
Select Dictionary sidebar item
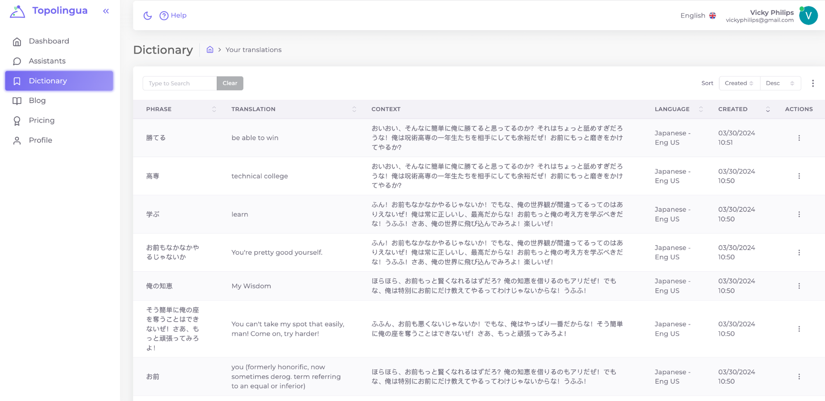[x=59, y=81]
